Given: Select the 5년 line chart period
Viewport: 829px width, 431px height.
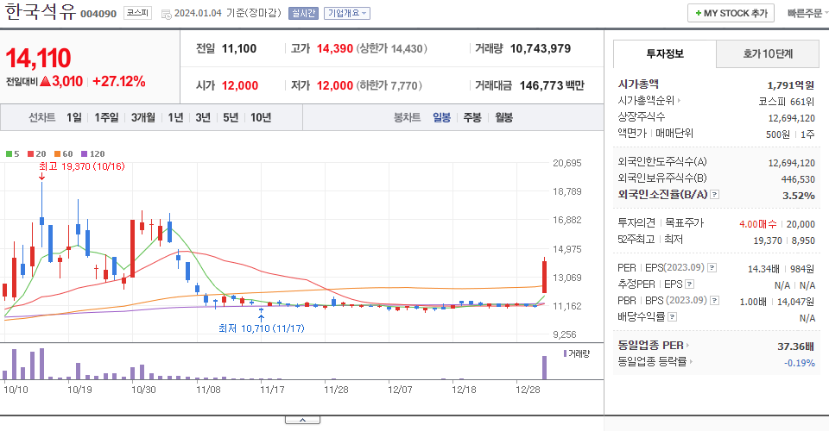Looking at the screenshot, I should (x=231, y=117).
